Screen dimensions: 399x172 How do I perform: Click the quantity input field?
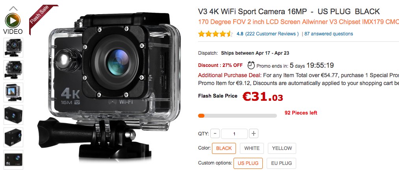click(234, 134)
